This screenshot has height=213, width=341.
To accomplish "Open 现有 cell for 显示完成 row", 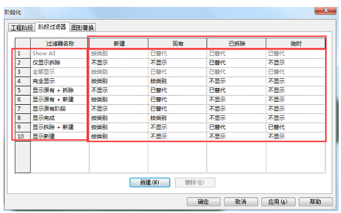I will pyautogui.click(x=178, y=118).
